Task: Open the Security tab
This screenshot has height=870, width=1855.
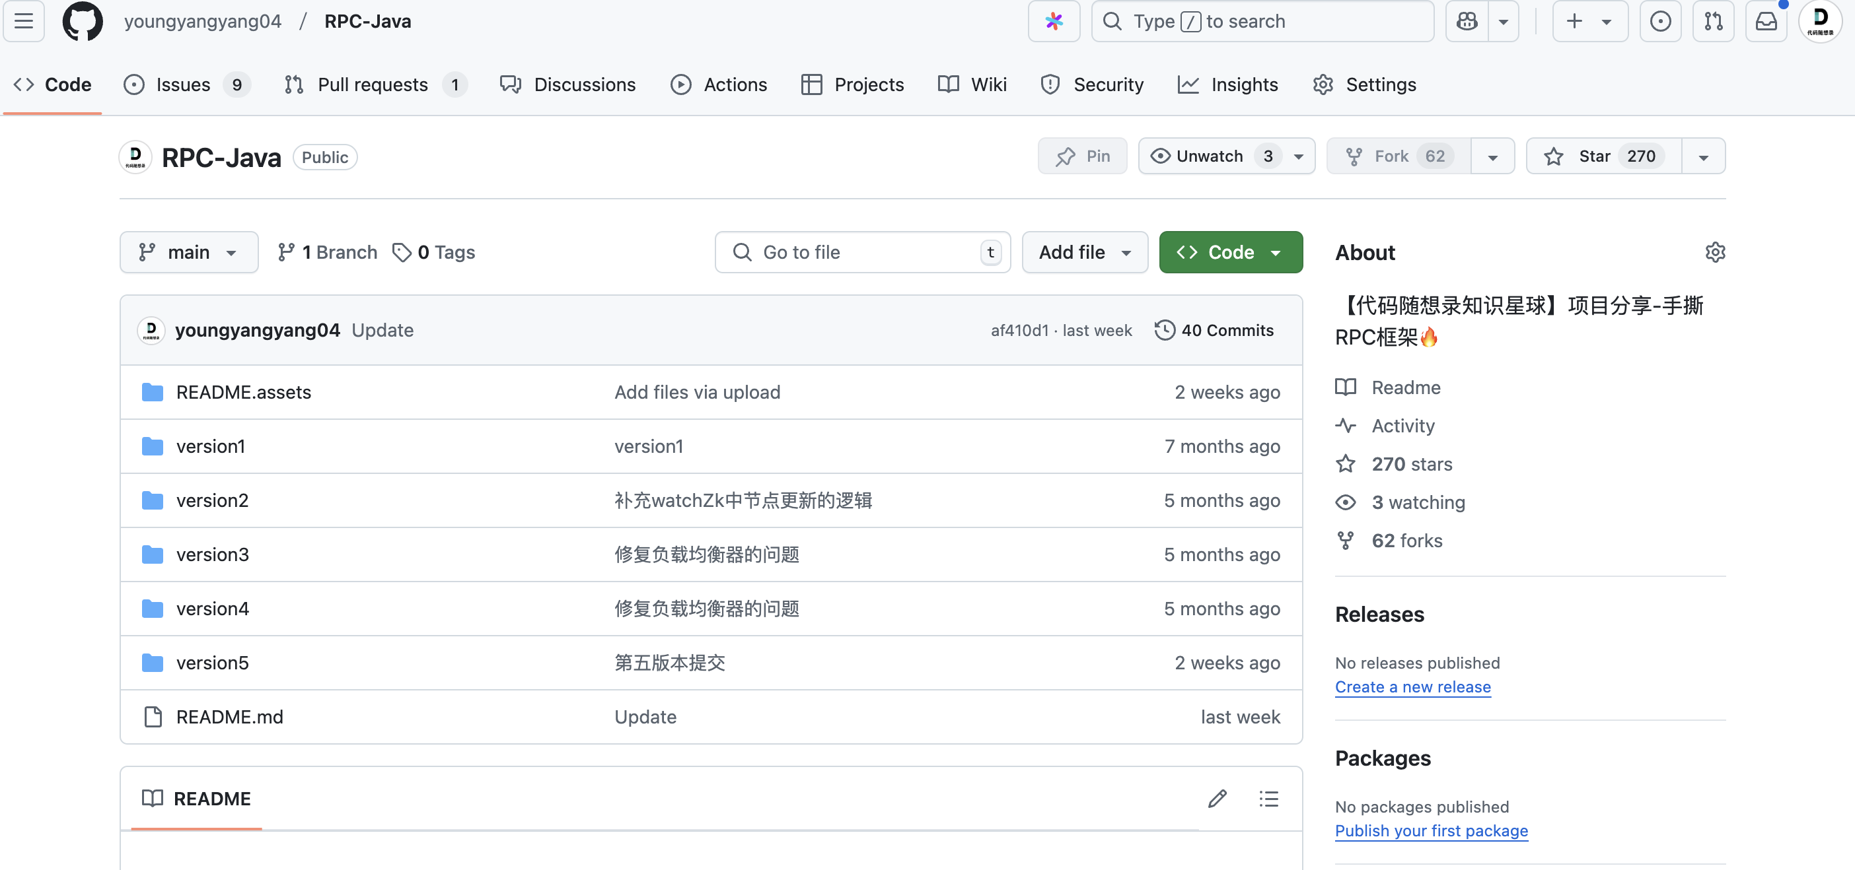Action: point(1092,84)
